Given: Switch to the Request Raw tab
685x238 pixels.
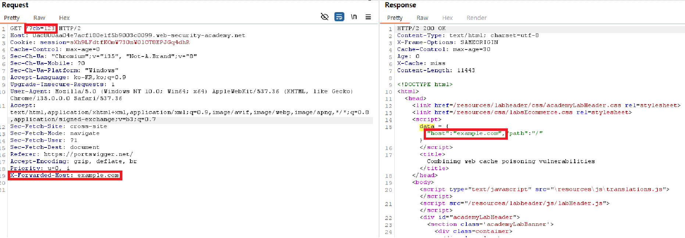Looking at the screenshot, I should [39, 18].
